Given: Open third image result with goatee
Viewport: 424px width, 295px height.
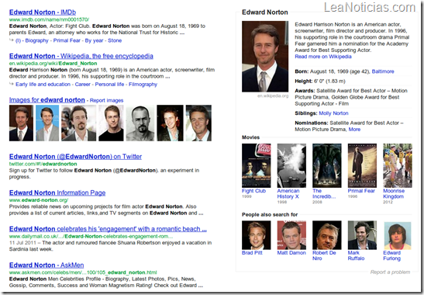Looking at the screenshot, I should click(x=79, y=123).
